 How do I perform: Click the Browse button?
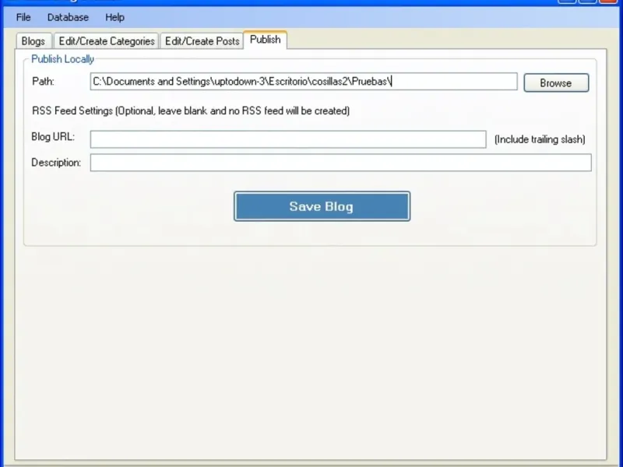click(556, 83)
